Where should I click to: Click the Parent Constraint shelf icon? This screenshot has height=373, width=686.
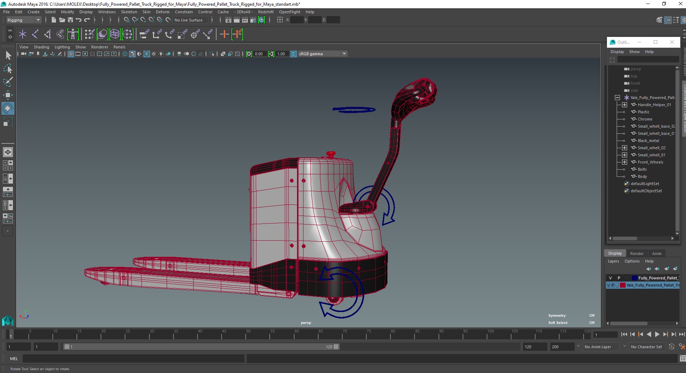pyautogui.click(x=144, y=34)
